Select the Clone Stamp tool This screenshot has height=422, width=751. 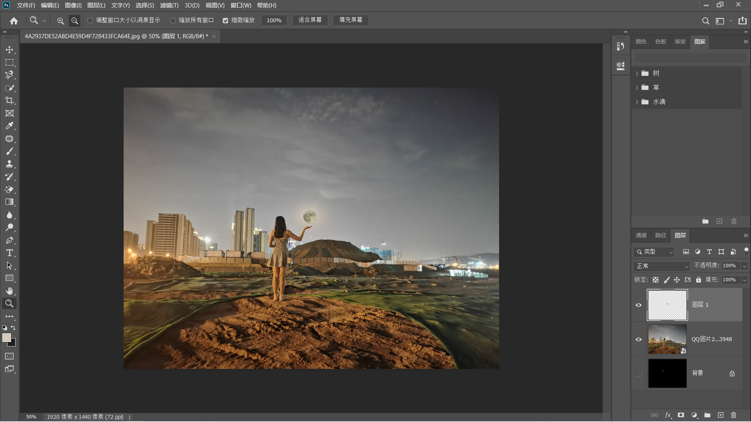(9, 164)
